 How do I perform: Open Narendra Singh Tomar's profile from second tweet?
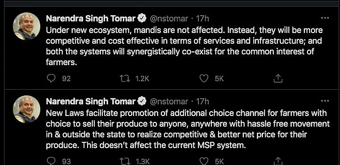point(91,101)
